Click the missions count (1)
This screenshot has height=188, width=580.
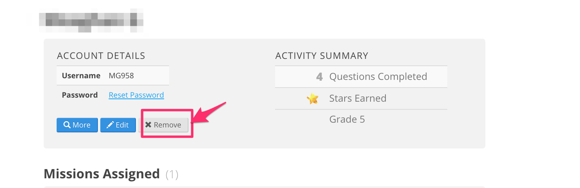tap(172, 174)
